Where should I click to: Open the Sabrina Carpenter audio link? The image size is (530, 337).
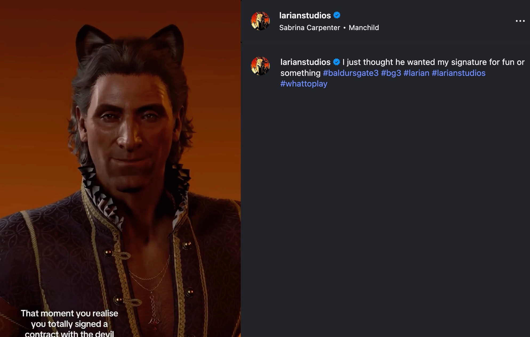(310, 28)
